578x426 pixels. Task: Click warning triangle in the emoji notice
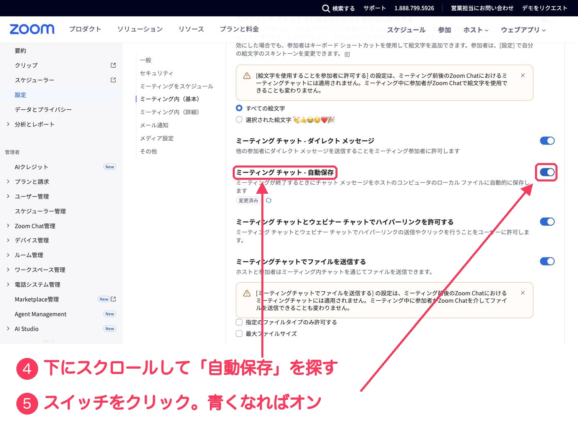247,76
